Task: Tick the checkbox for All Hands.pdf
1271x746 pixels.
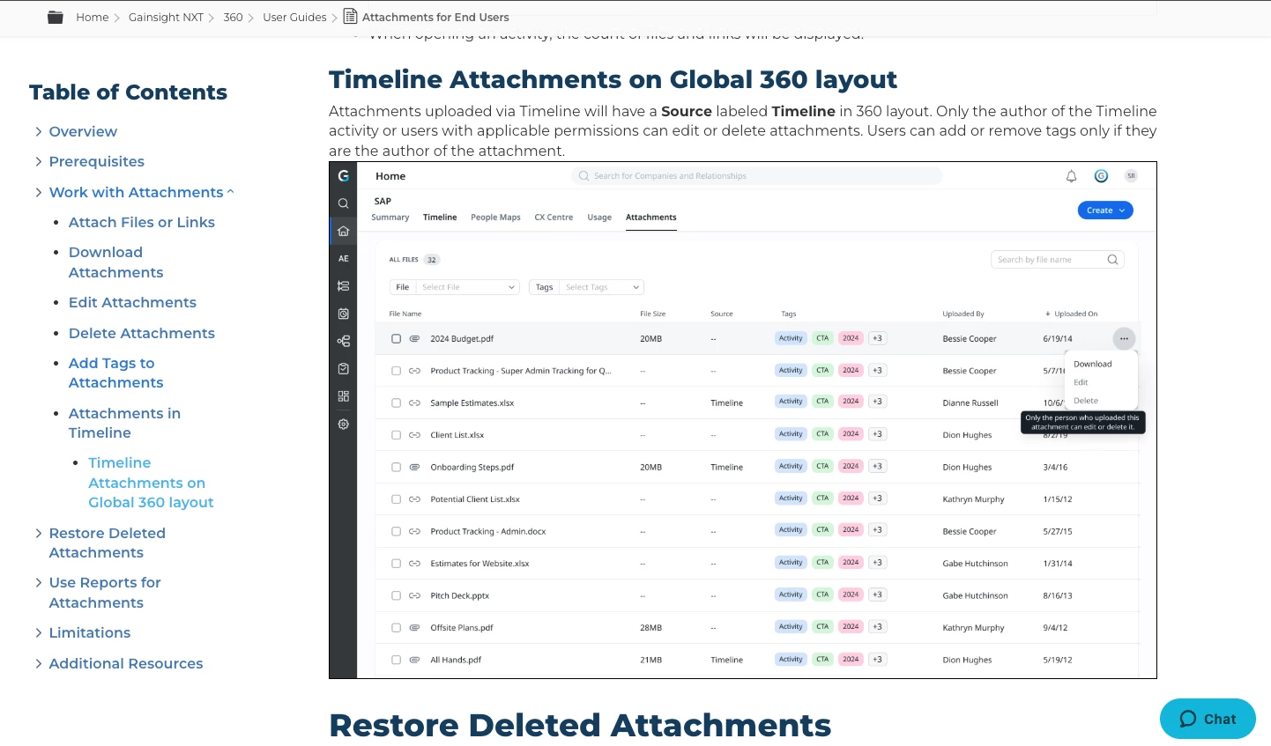Action: point(397,660)
